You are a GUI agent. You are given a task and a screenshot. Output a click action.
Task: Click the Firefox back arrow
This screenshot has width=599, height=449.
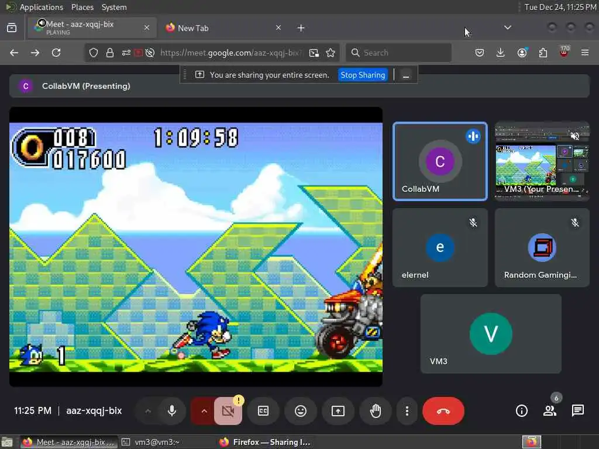pyautogui.click(x=14, y=53)
